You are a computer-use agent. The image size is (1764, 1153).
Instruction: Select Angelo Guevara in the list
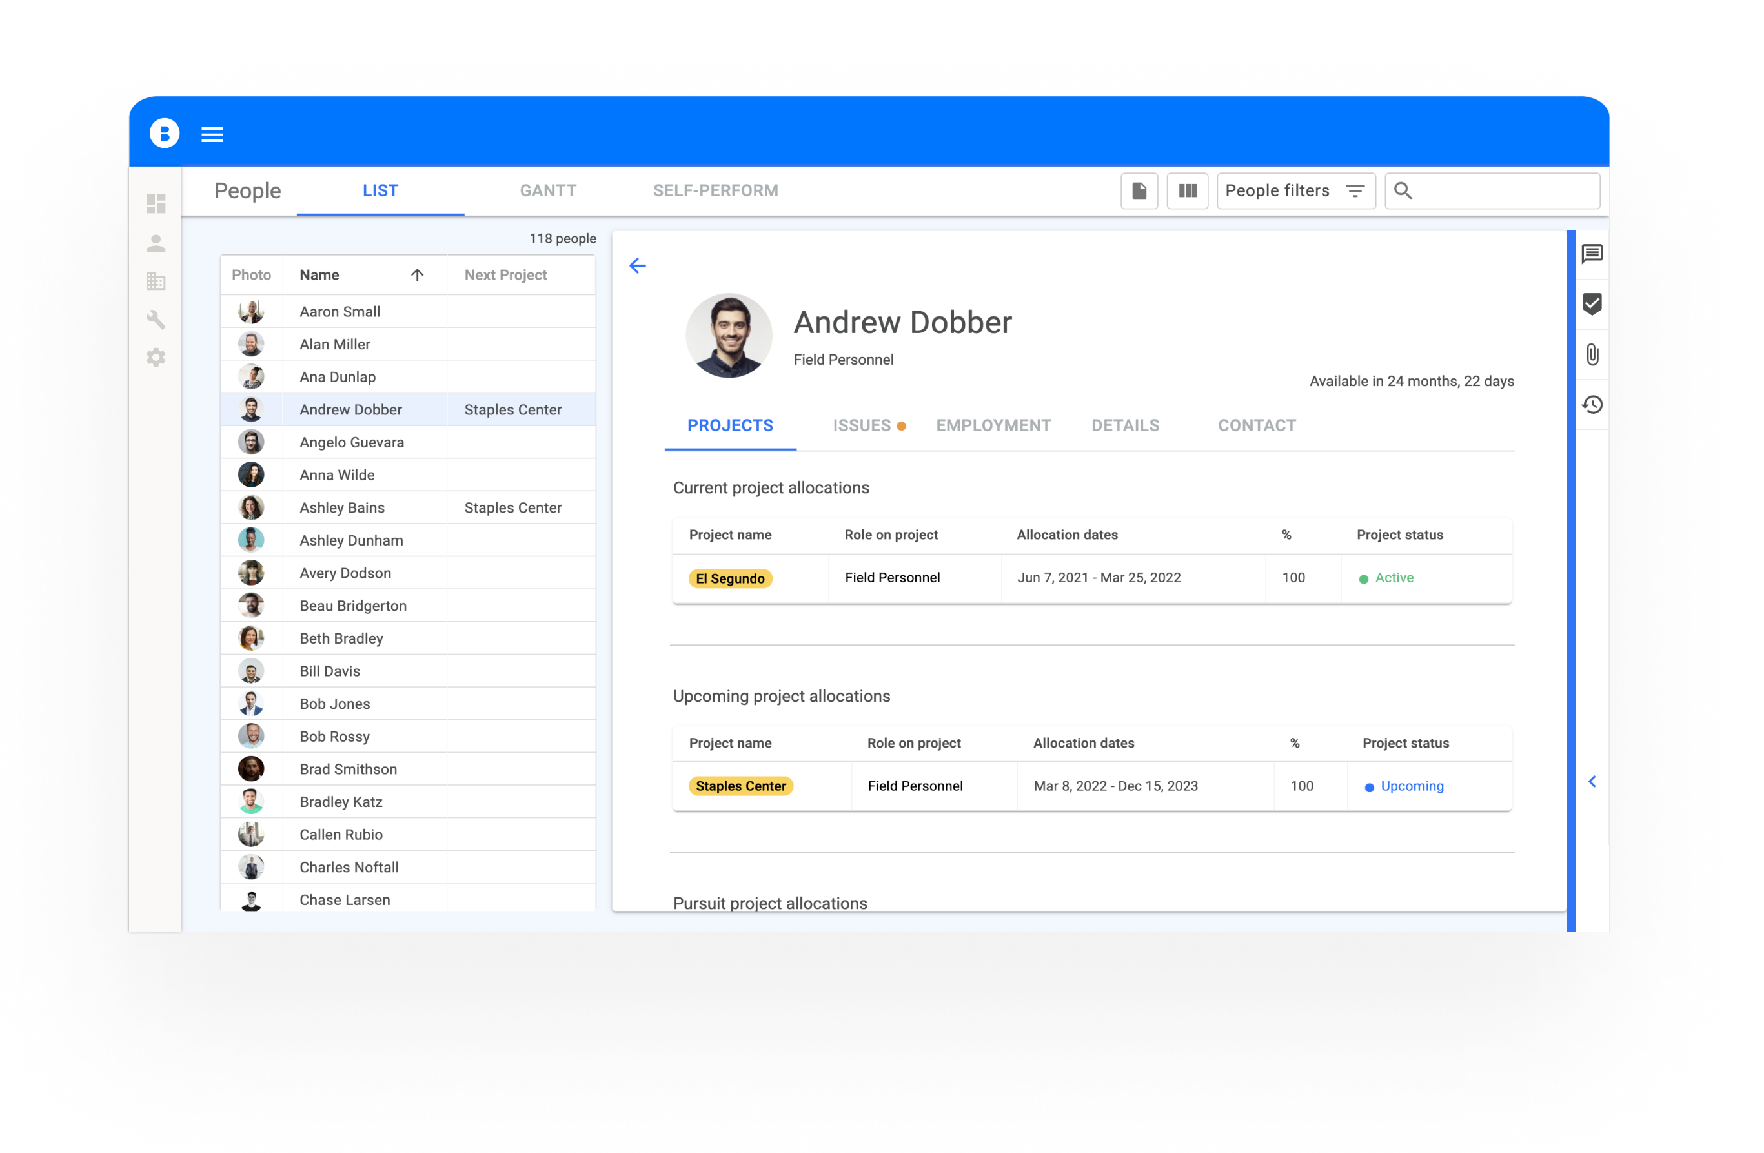352,443
